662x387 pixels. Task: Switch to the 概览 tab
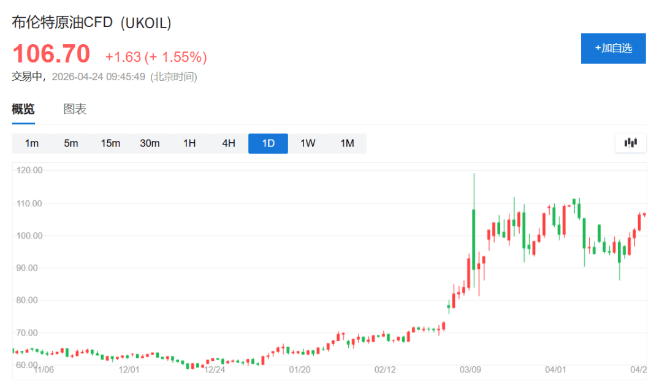click(23, 110)
